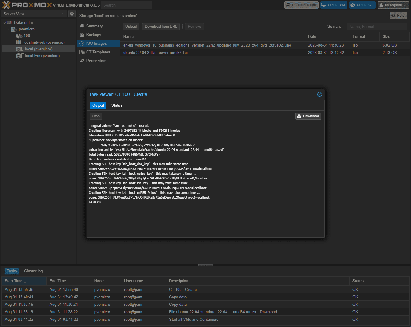Collapse the Datacenter tree node
The image size is (411, 327).
point(4,23)
